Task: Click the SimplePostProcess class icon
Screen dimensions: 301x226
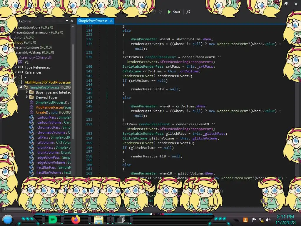Action: pos(26,87)
